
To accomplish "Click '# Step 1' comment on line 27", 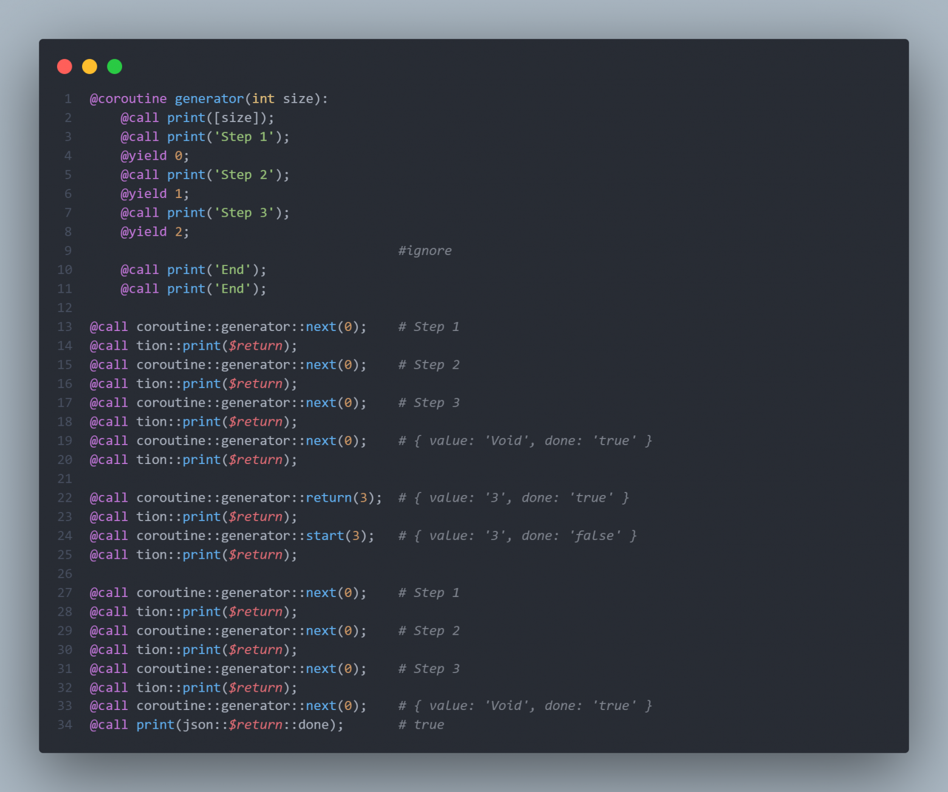I will (x=429, y=592).
